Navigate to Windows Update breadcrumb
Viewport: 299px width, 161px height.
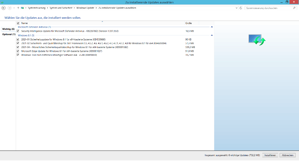85,8
